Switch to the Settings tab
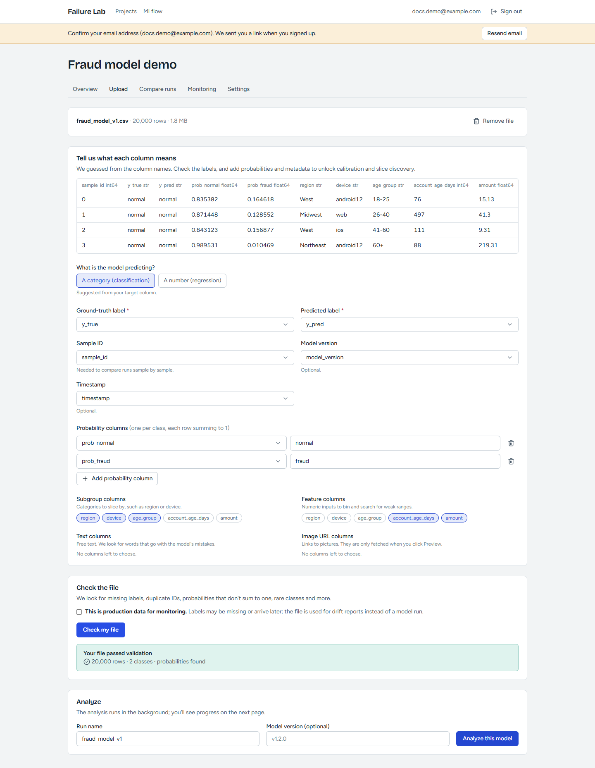595x768 pixels. [x=238, y=89]
